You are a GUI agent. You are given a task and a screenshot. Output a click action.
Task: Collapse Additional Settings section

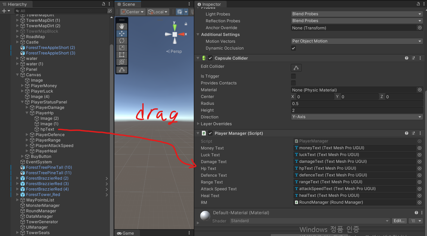[x=198, y=34]
